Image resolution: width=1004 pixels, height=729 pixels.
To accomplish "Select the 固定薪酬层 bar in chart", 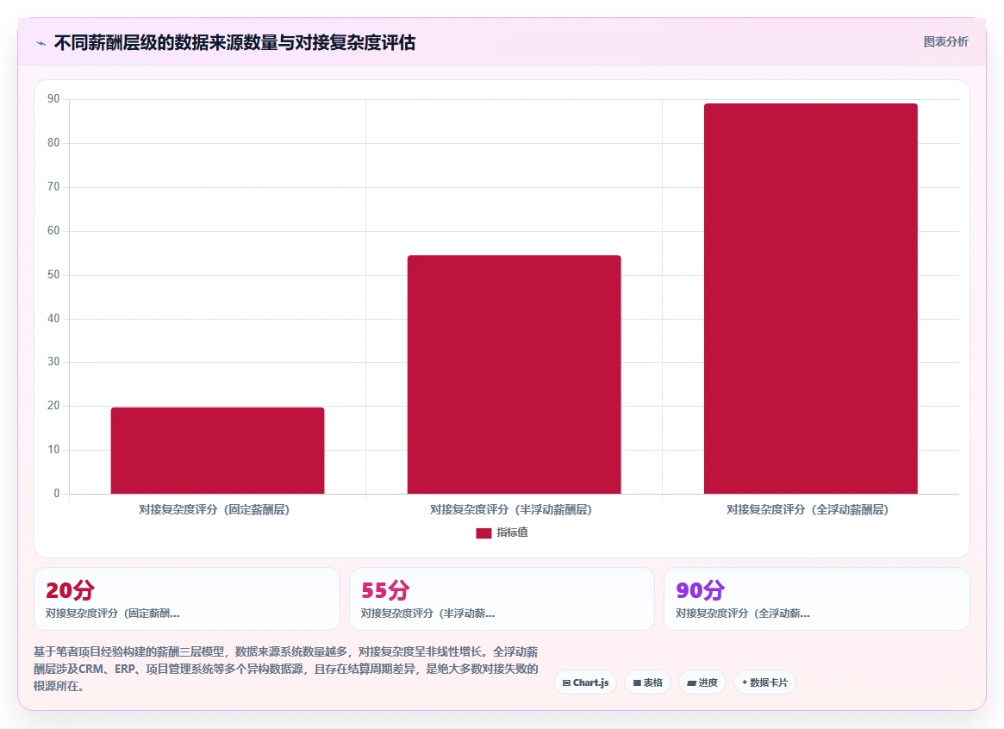I will point(218,451).
